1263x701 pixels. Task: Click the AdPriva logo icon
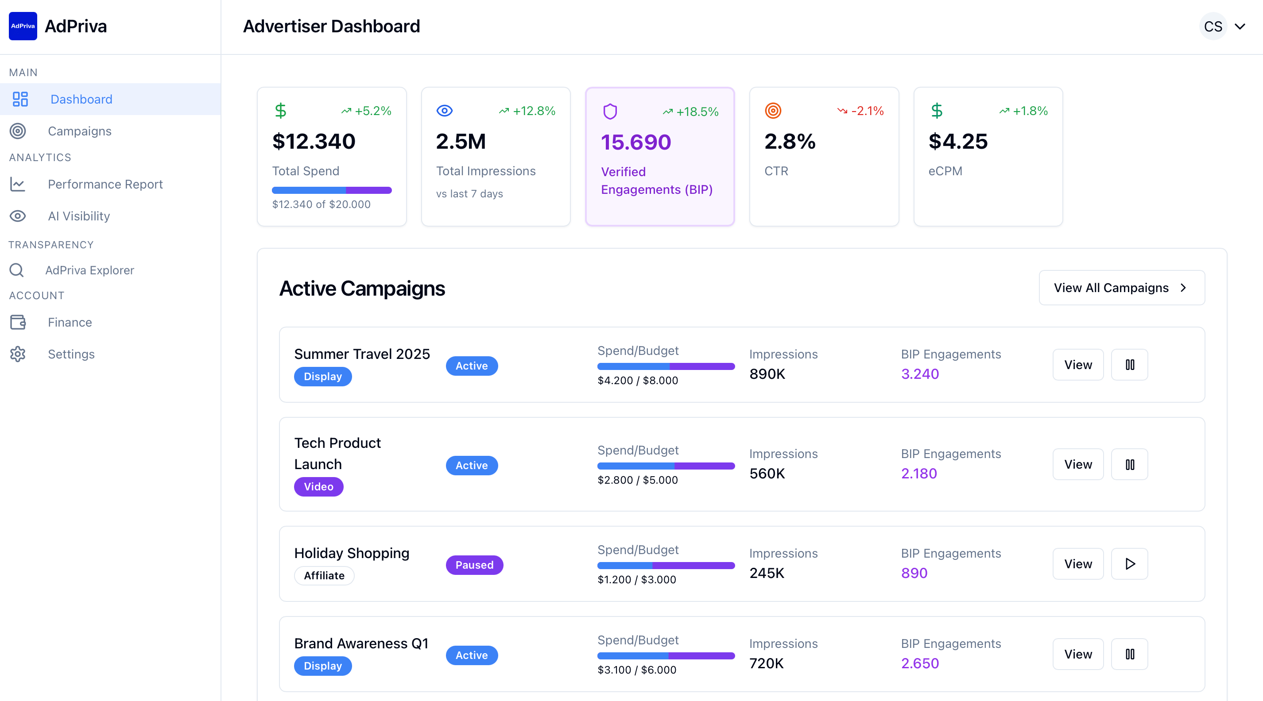click(x=23, y=26)
